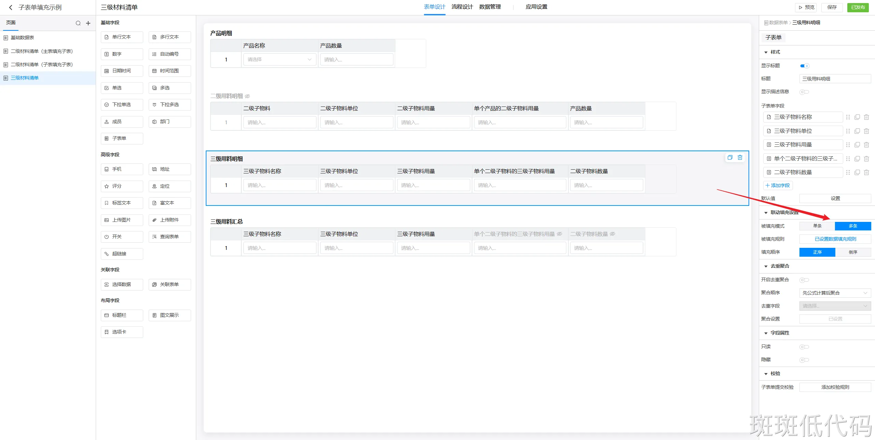
Task: Click the back arrow beside 子表单填充示例
Action: coord(11,8)
